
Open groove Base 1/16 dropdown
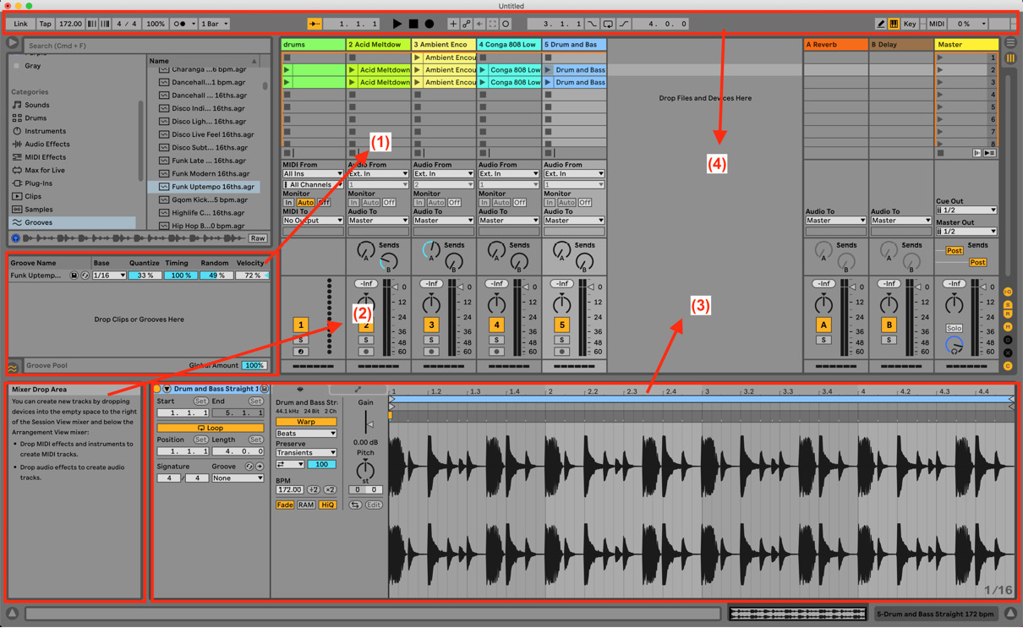(109, 276)
